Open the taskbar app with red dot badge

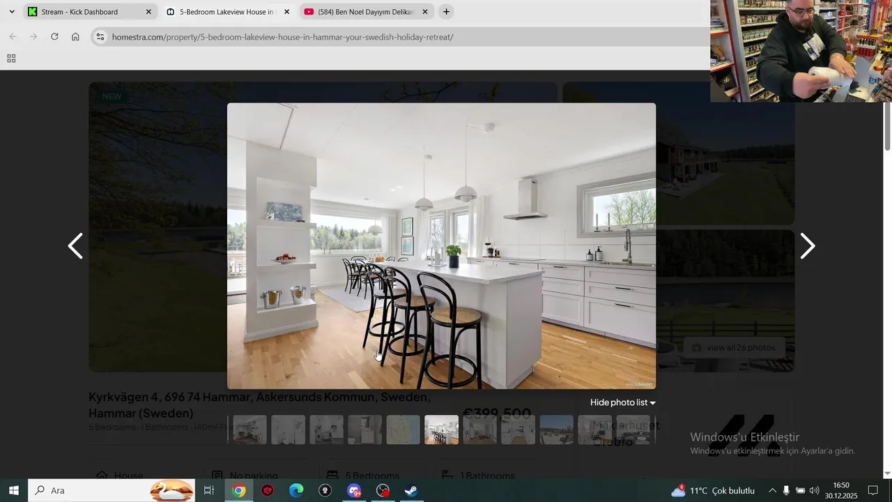383,490
